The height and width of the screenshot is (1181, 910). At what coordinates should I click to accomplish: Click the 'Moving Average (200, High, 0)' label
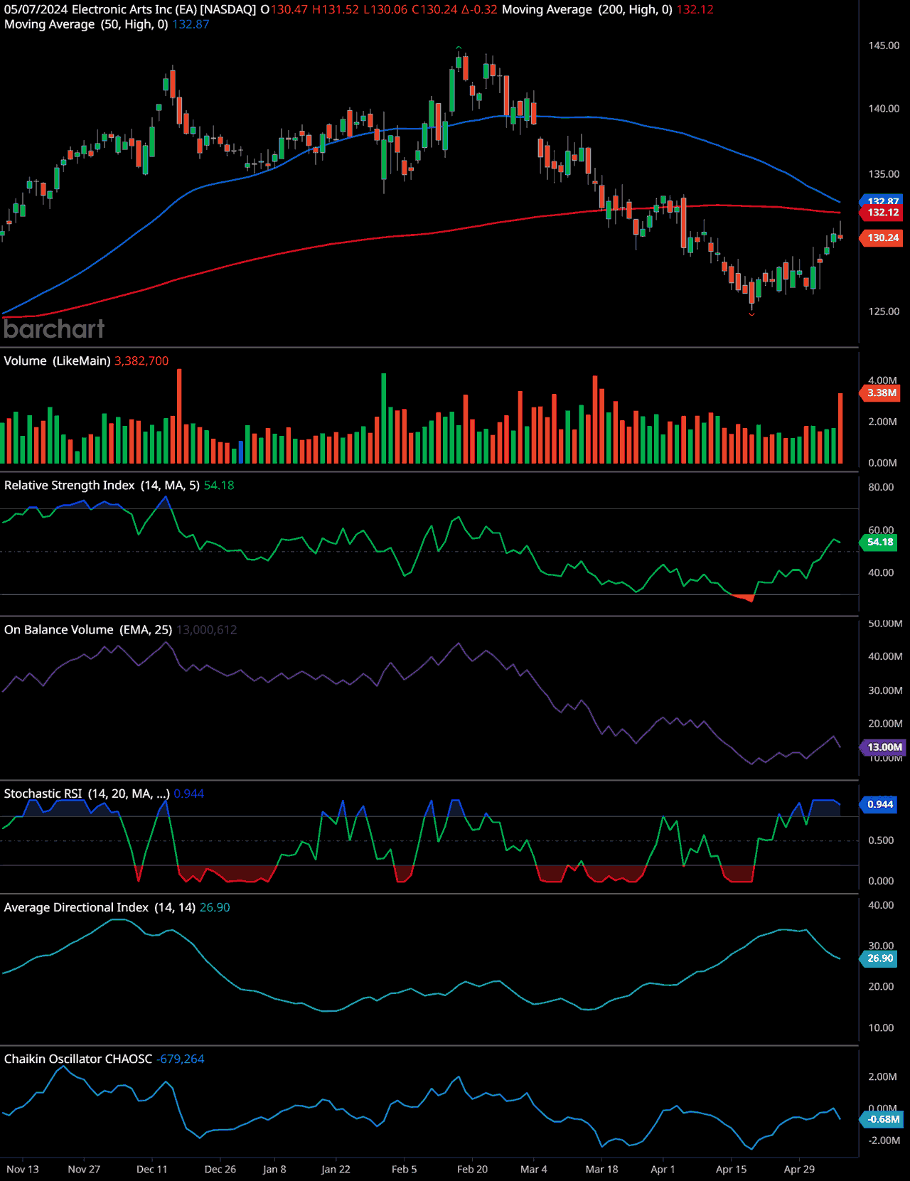click(587, 9)
